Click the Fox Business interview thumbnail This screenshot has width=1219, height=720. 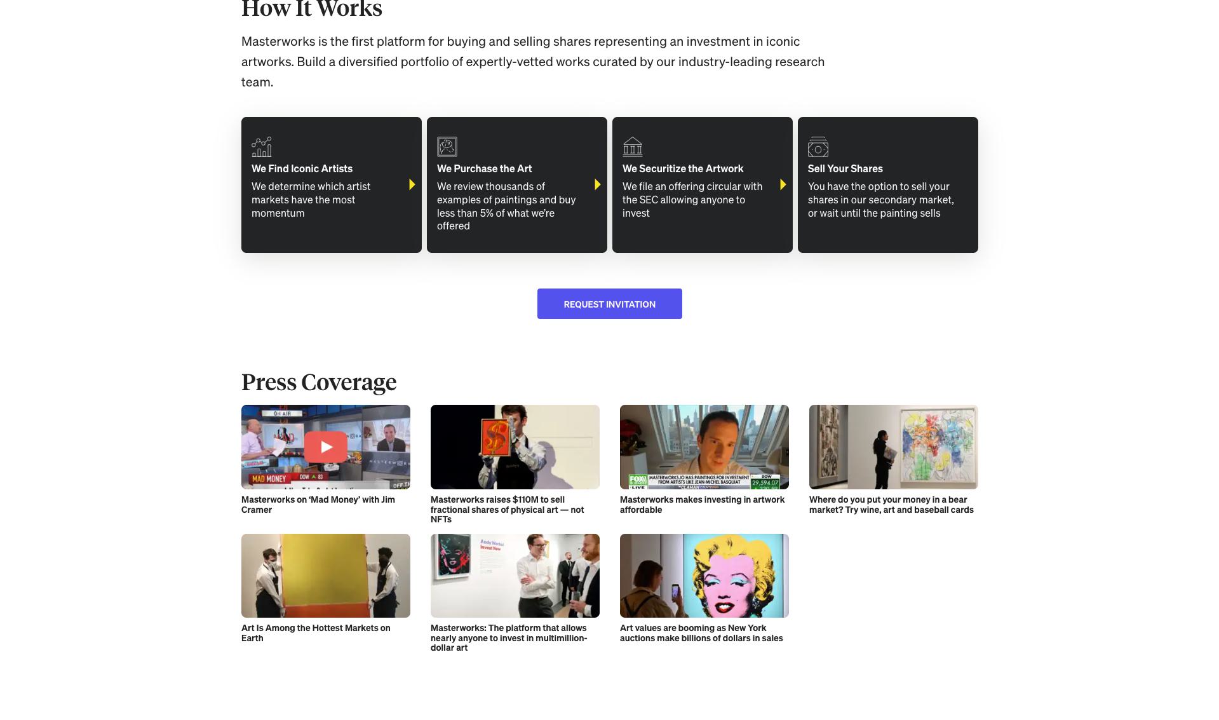[x=704, y=447]
